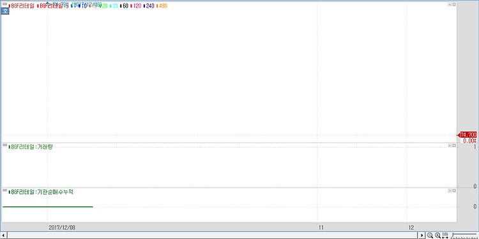Open the price pane menu handle icon
Screen dimensions: 479x239
pos(5,4)
